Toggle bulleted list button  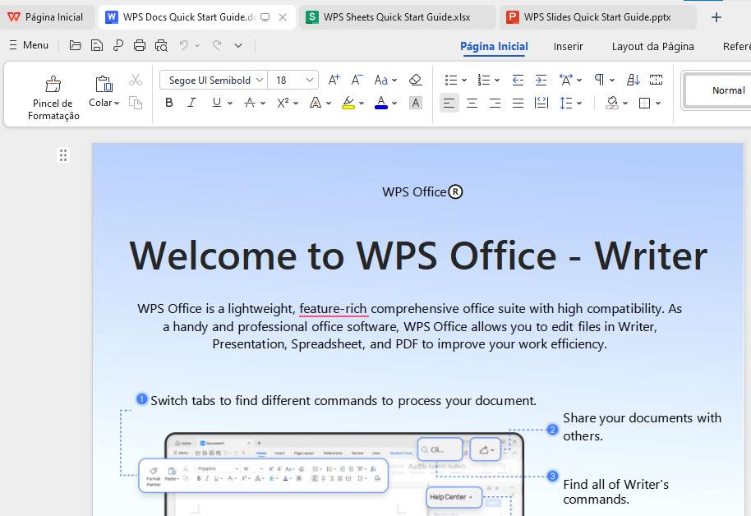[x=451, y=80]
